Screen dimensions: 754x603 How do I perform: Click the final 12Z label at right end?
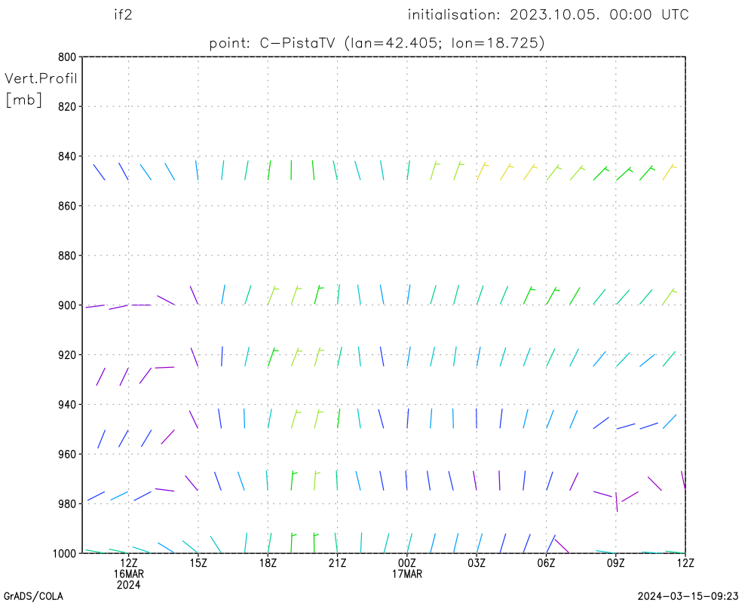pyautogui.click(x=685, y=562)
